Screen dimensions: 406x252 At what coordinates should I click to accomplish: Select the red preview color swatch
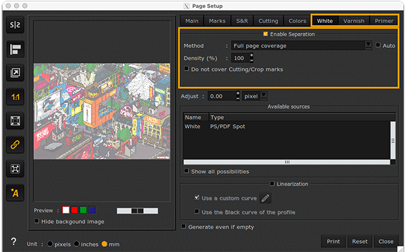point(74,210)
